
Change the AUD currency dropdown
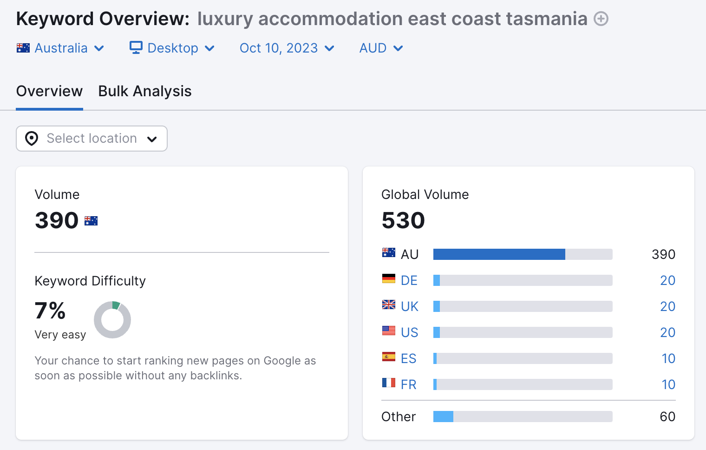point(381,48)
